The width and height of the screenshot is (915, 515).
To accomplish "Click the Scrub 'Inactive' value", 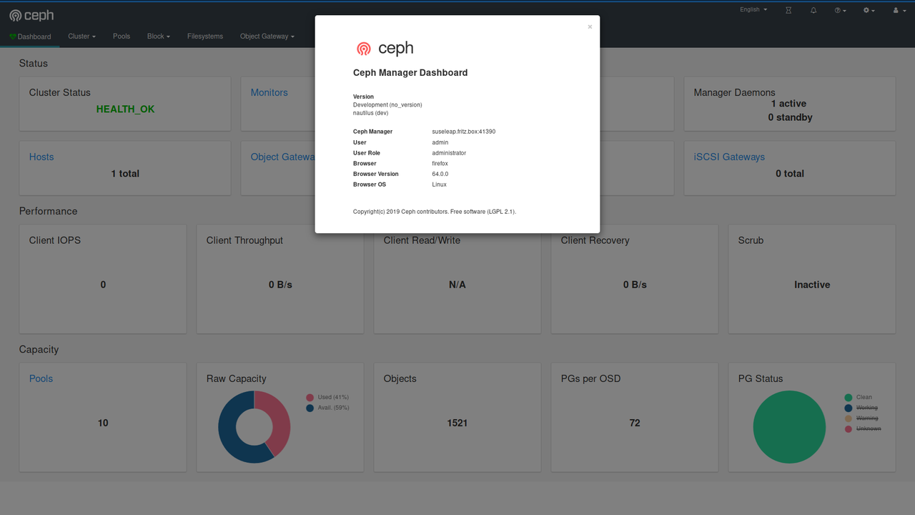I will click(x=812, y=285).
